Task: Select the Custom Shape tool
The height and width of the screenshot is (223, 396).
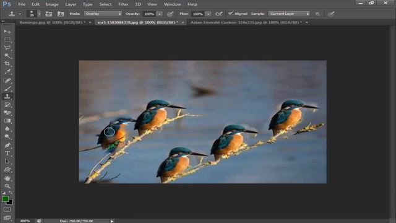Action: point(7,170)
